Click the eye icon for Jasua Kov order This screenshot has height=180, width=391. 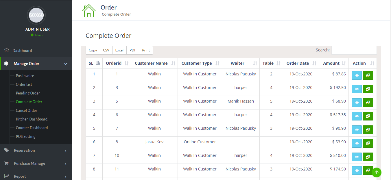[357, 143]
